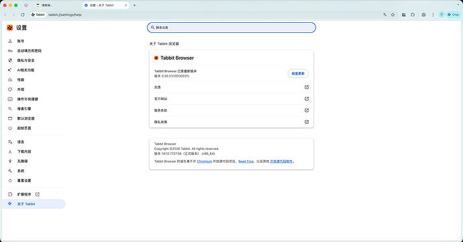Viewport: 463px width, 242px height.
Task: Open 无障碍 accessibility settings
Action: coord(22,161)
